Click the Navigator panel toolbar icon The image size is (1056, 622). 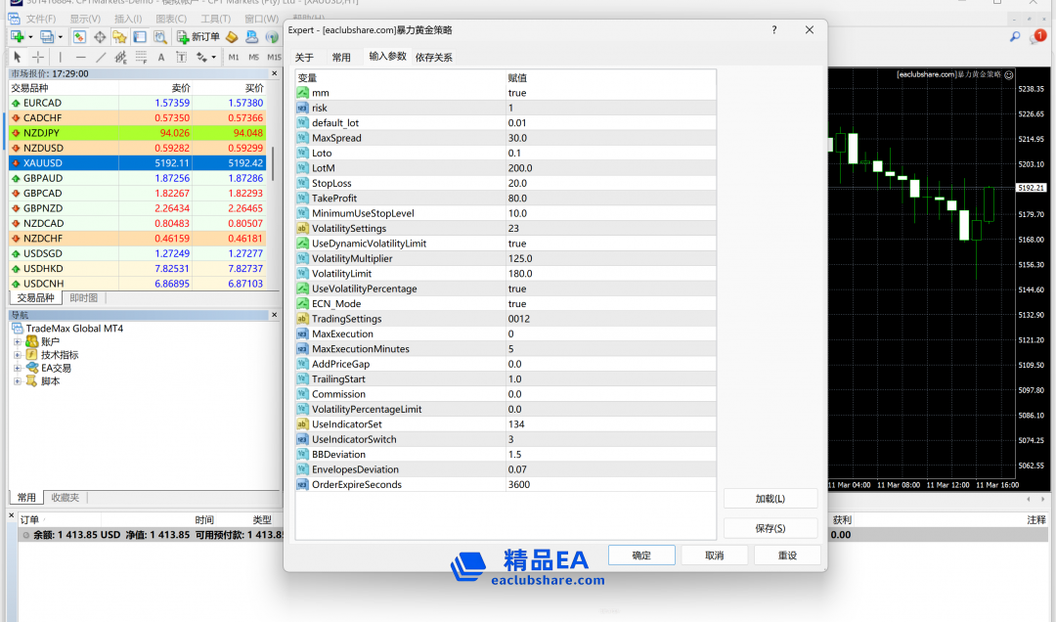119,37
